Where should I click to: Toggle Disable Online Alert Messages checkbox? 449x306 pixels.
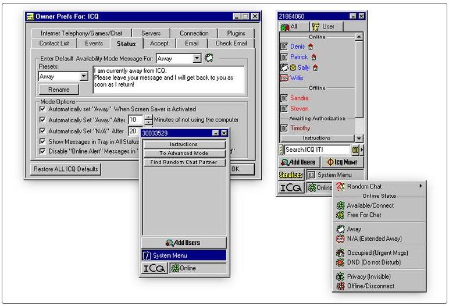point(42,151)
